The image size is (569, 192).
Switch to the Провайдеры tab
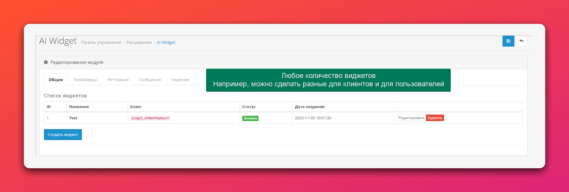pyautogui.click(x=85, y=80)
